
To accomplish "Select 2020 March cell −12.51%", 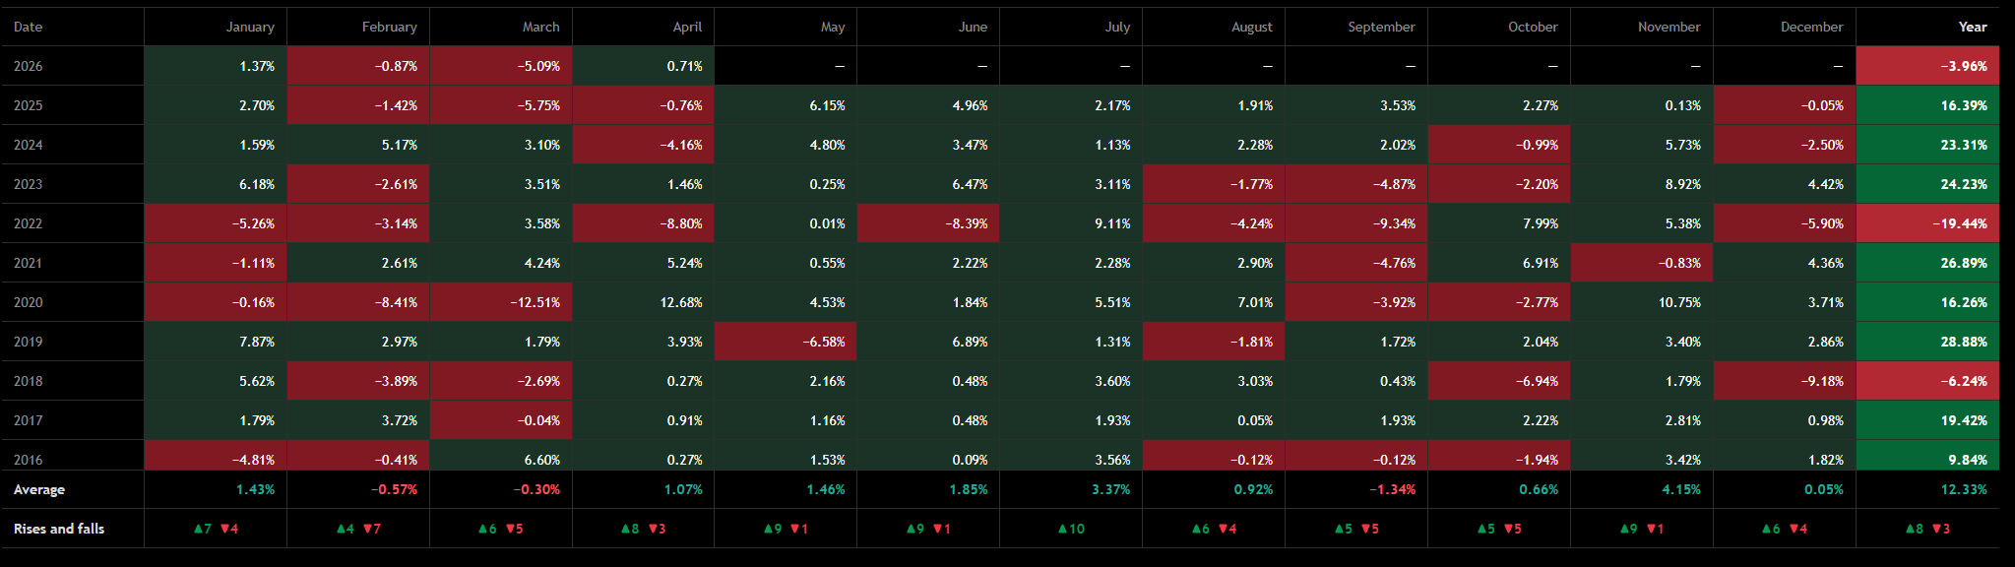I will tap(501, 302).
